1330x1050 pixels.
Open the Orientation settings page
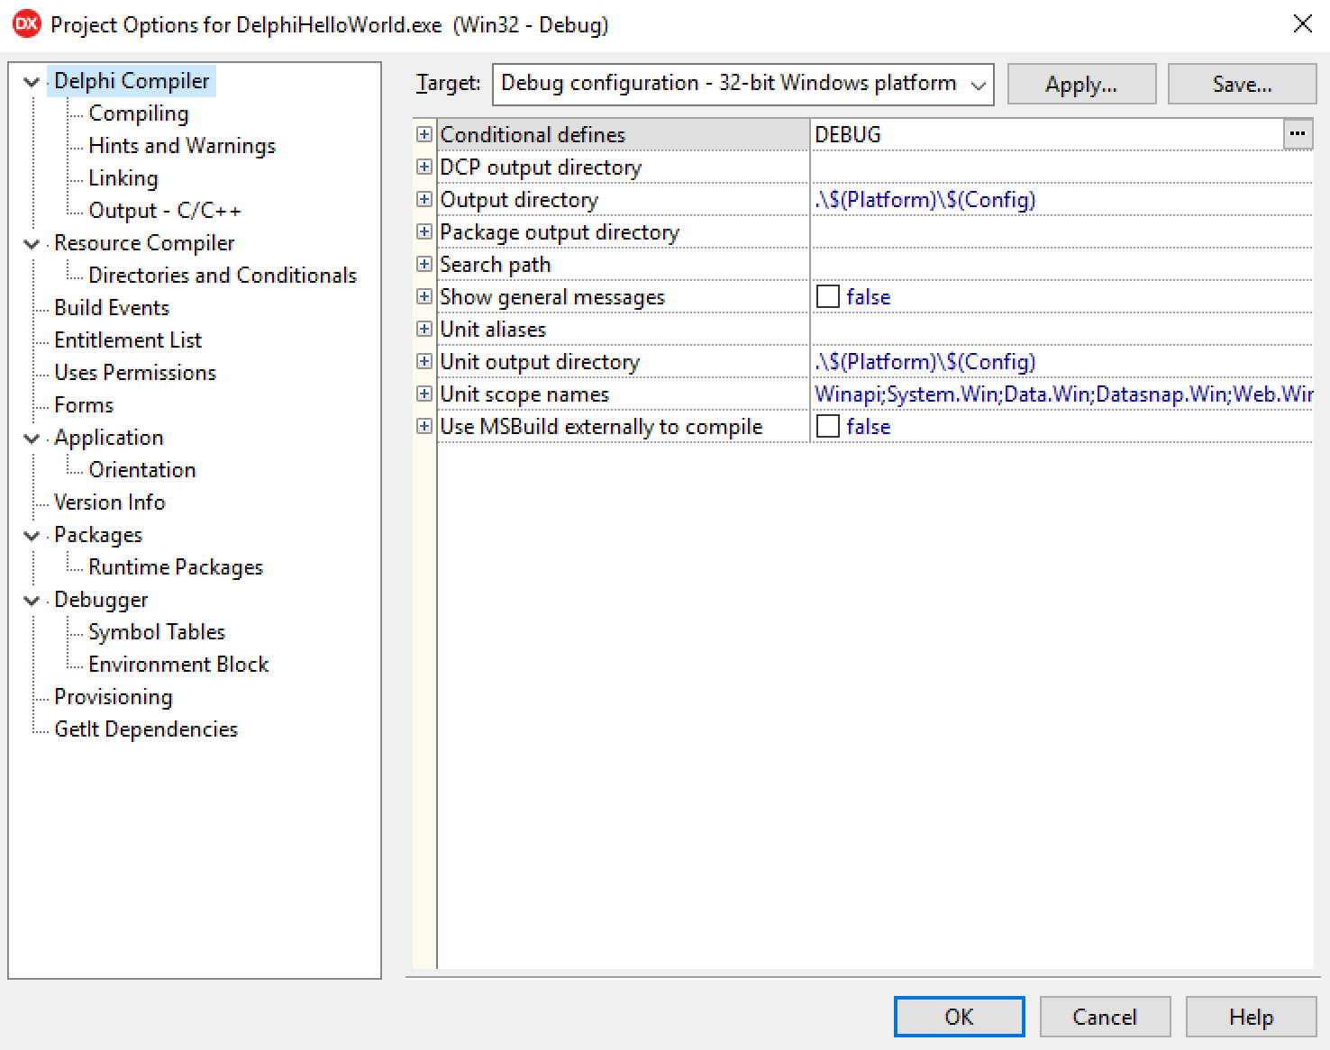[x=142, y=470]
